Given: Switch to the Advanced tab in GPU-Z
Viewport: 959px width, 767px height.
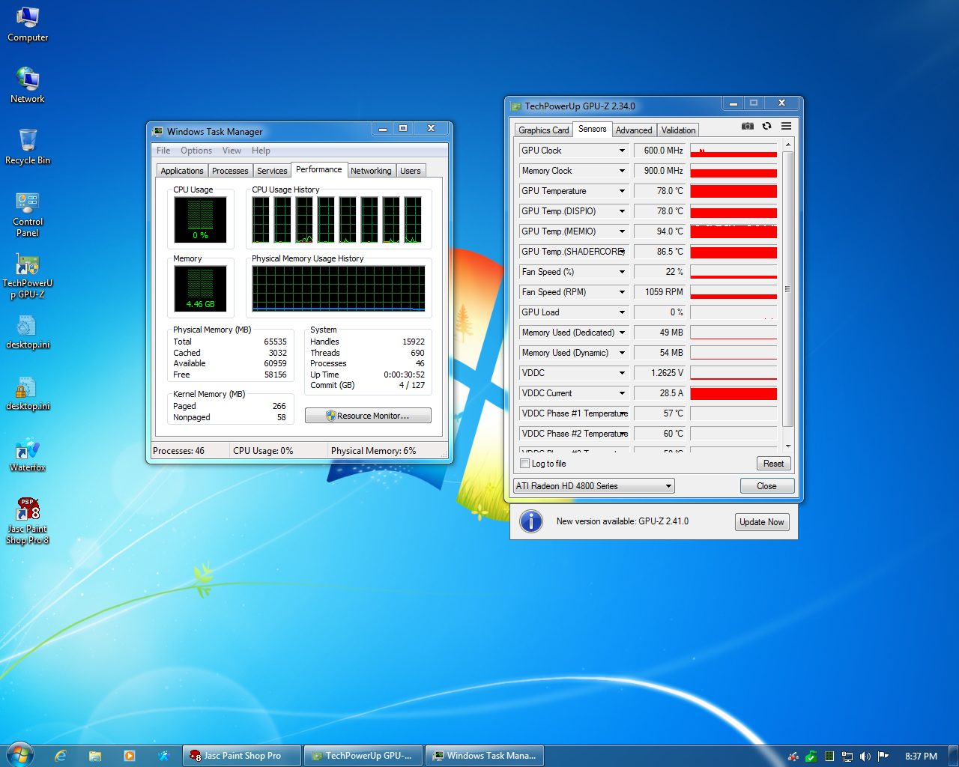Looking at the screenshot, I should 634,130.
